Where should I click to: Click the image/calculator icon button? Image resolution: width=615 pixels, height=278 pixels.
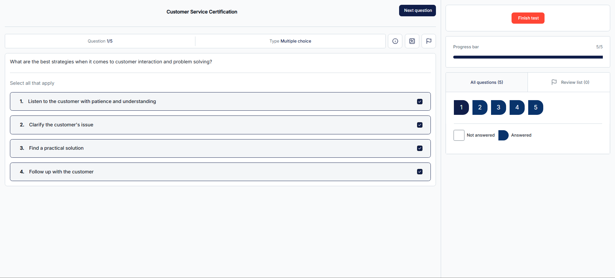point(412,41)
